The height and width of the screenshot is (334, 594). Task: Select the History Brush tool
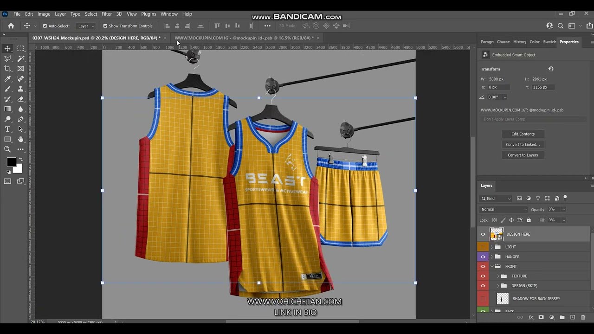pos(7,99)
